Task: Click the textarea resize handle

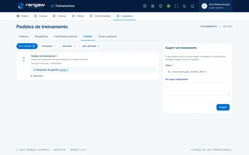Action: 228,94
